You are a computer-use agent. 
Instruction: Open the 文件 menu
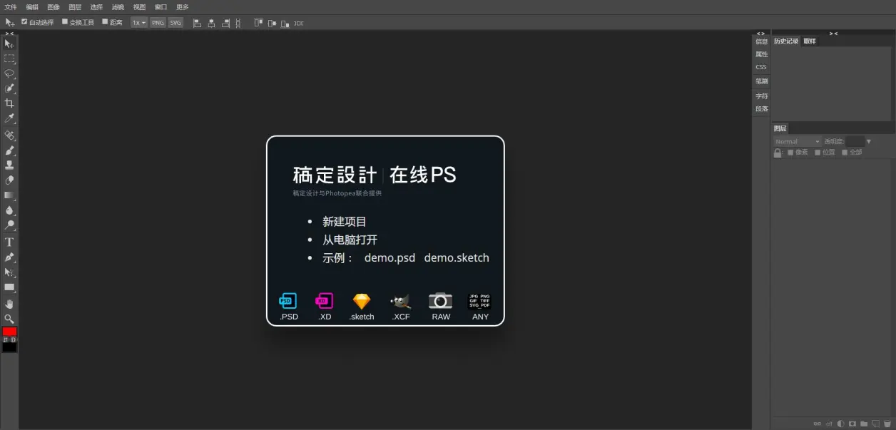(11, 6)
